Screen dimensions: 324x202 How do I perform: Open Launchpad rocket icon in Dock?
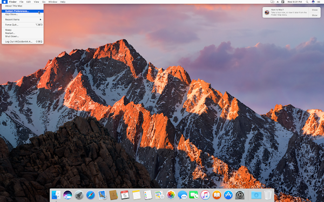point(79,195)
